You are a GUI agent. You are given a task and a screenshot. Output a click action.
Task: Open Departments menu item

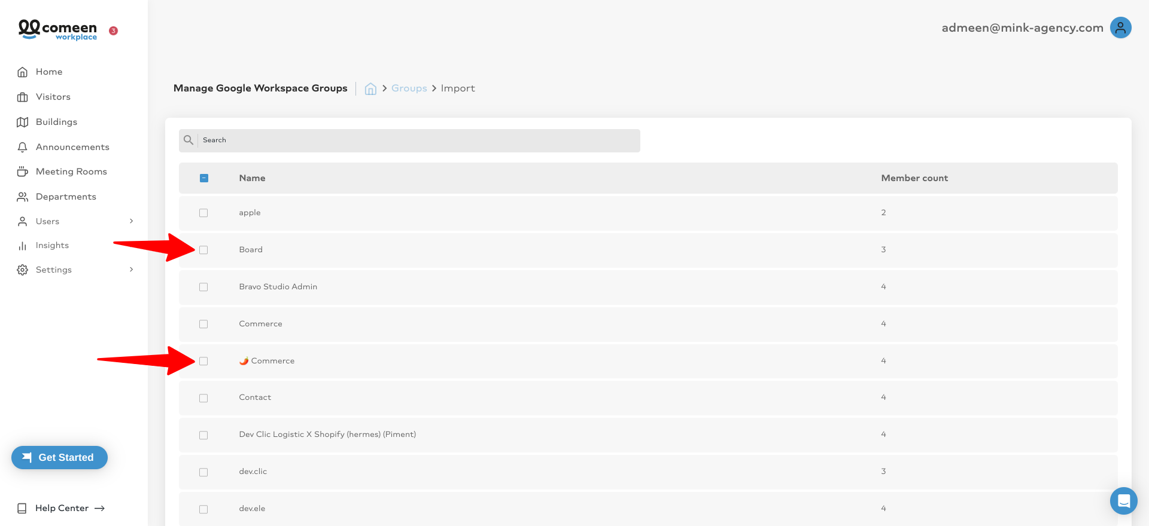coord(66,197)
